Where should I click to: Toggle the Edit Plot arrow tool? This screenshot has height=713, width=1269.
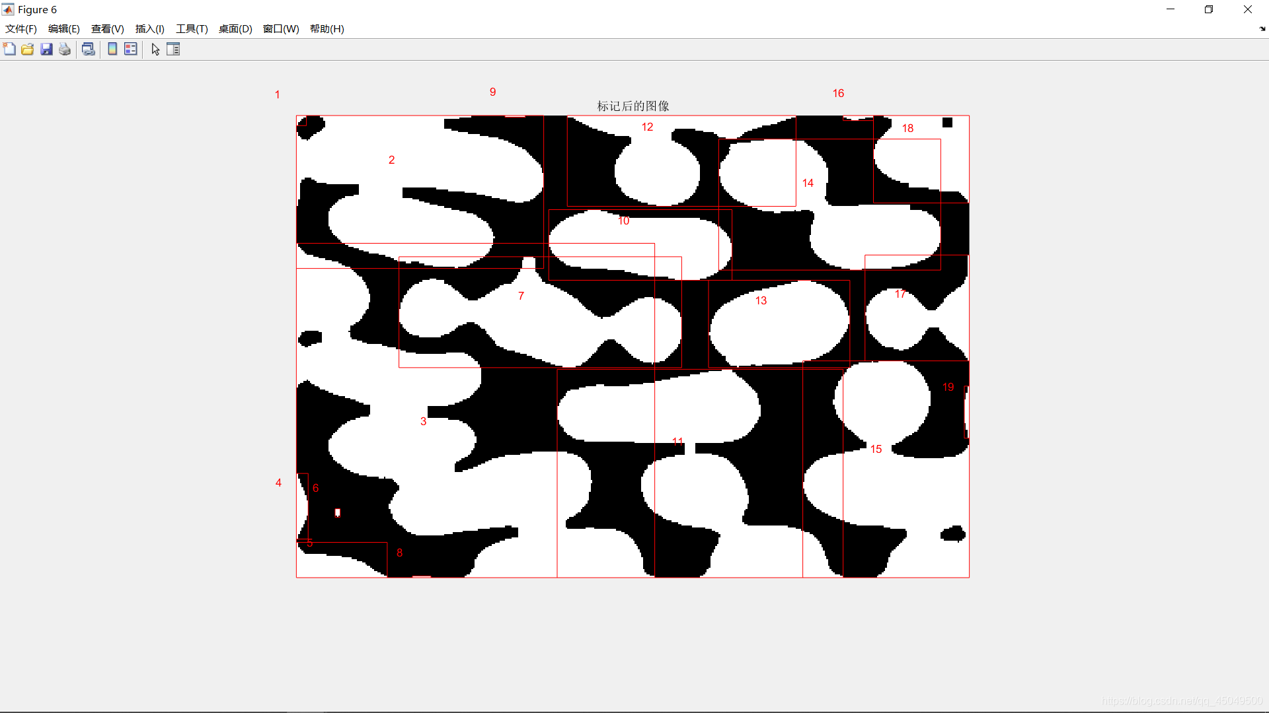(x=155, y=49)
